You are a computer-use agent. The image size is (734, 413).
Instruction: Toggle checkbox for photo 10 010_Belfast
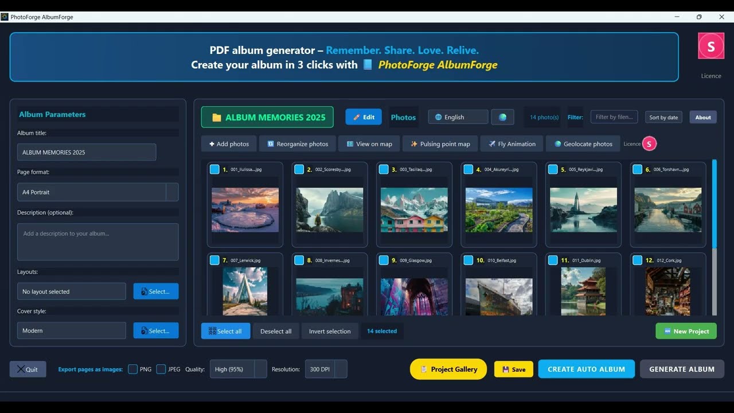[468, 260]
